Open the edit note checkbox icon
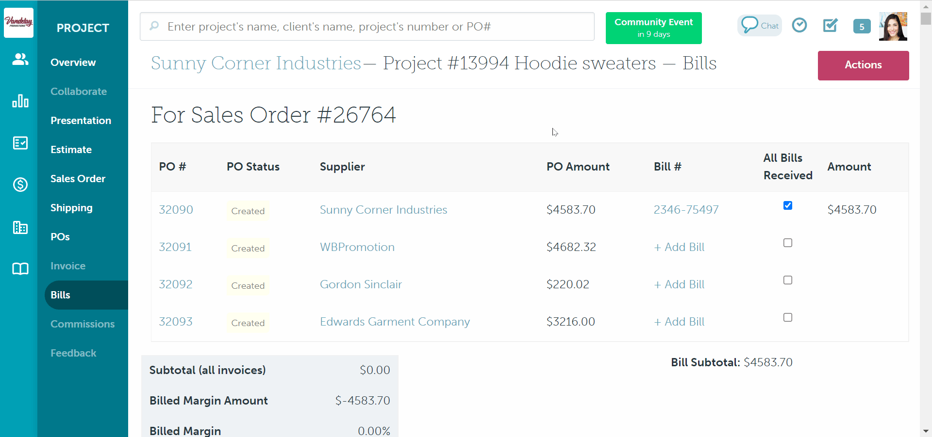This screenshot has width=932, height=437. (830, 25)
